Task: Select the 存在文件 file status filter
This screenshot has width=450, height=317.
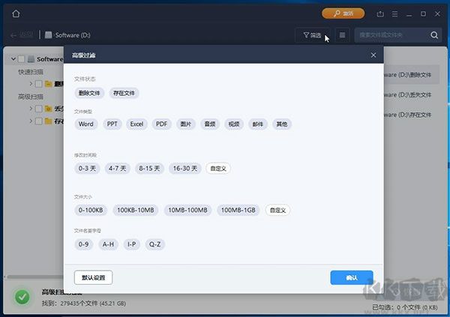Action: [124, 94]
